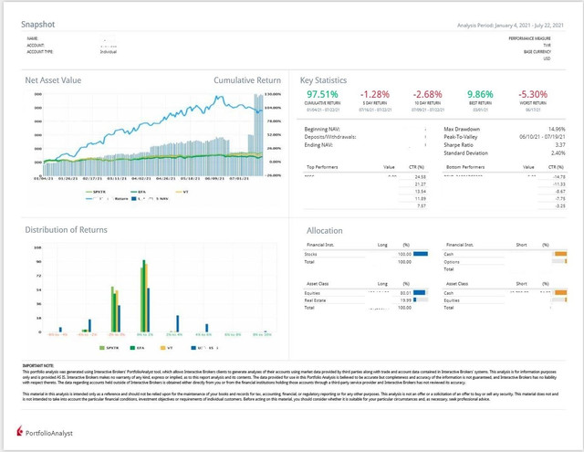This screenshot has width=584, height=452.
Task: Click the Max Drawdown label
Action: pos(462,129)
